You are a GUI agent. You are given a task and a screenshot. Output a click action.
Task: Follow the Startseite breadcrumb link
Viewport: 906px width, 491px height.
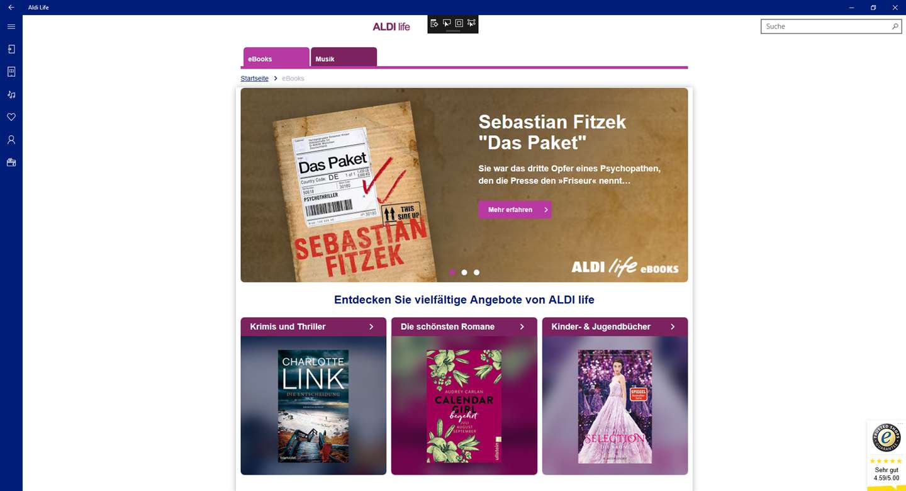(x=254, y=79)
